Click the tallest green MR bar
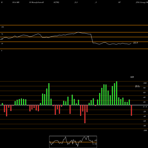148x148 pixels. [117, 93]
